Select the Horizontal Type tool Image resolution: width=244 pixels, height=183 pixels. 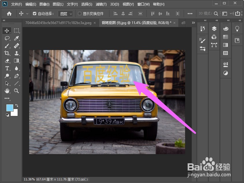[7, 68]
